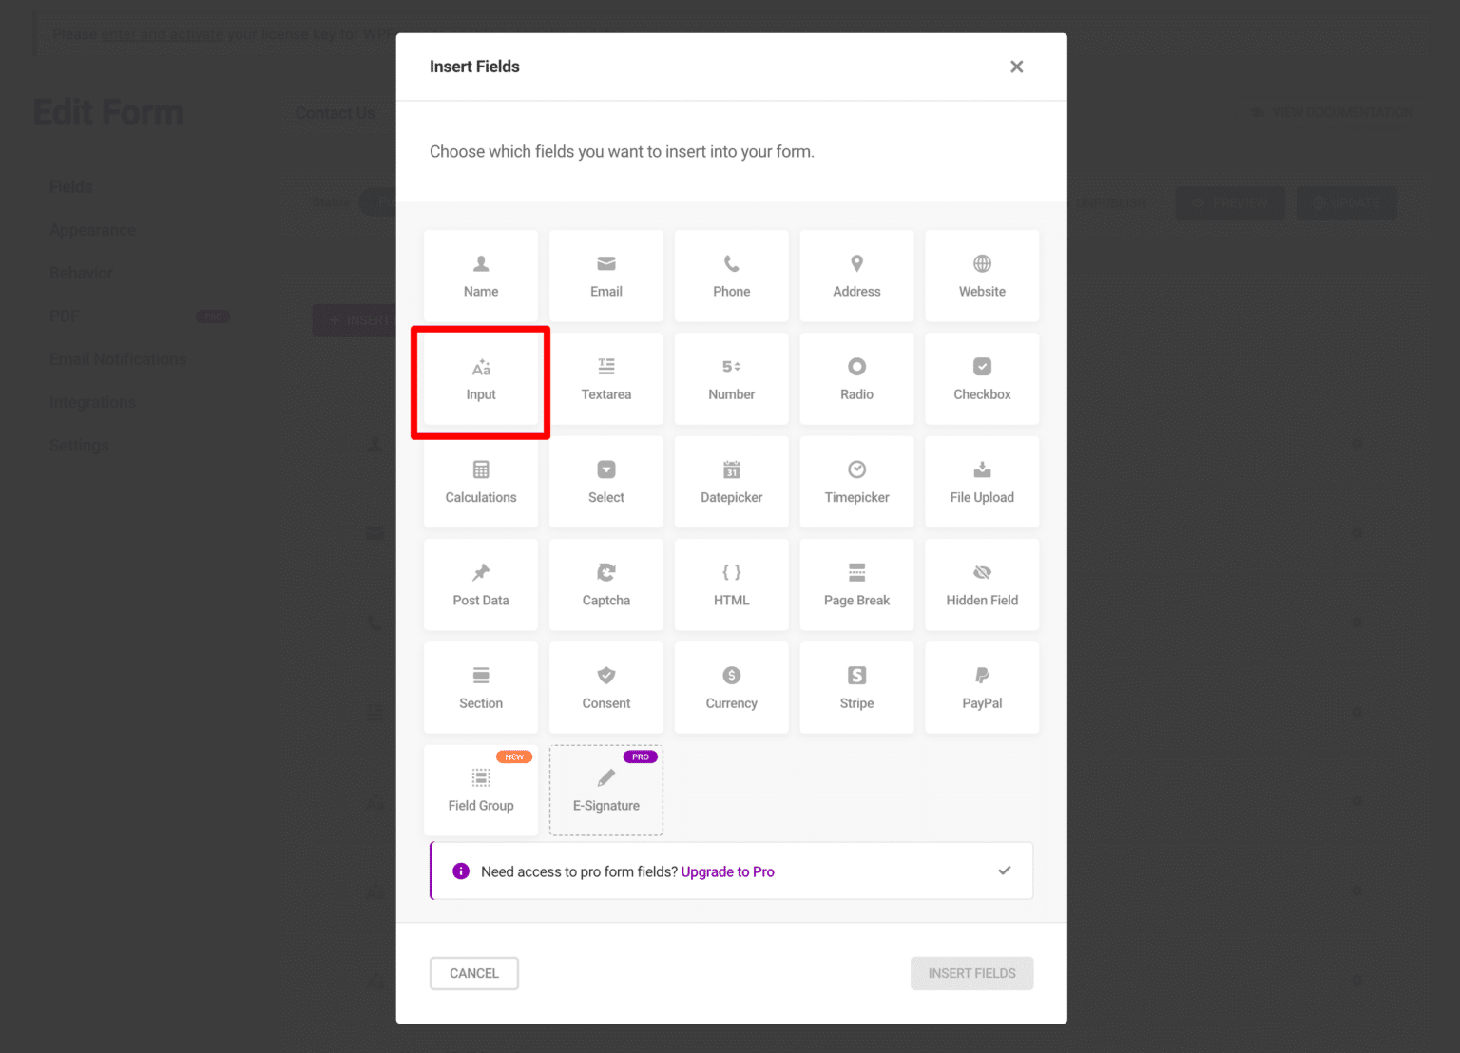Choose the Checkbox field type

click(x=982, y=378)
